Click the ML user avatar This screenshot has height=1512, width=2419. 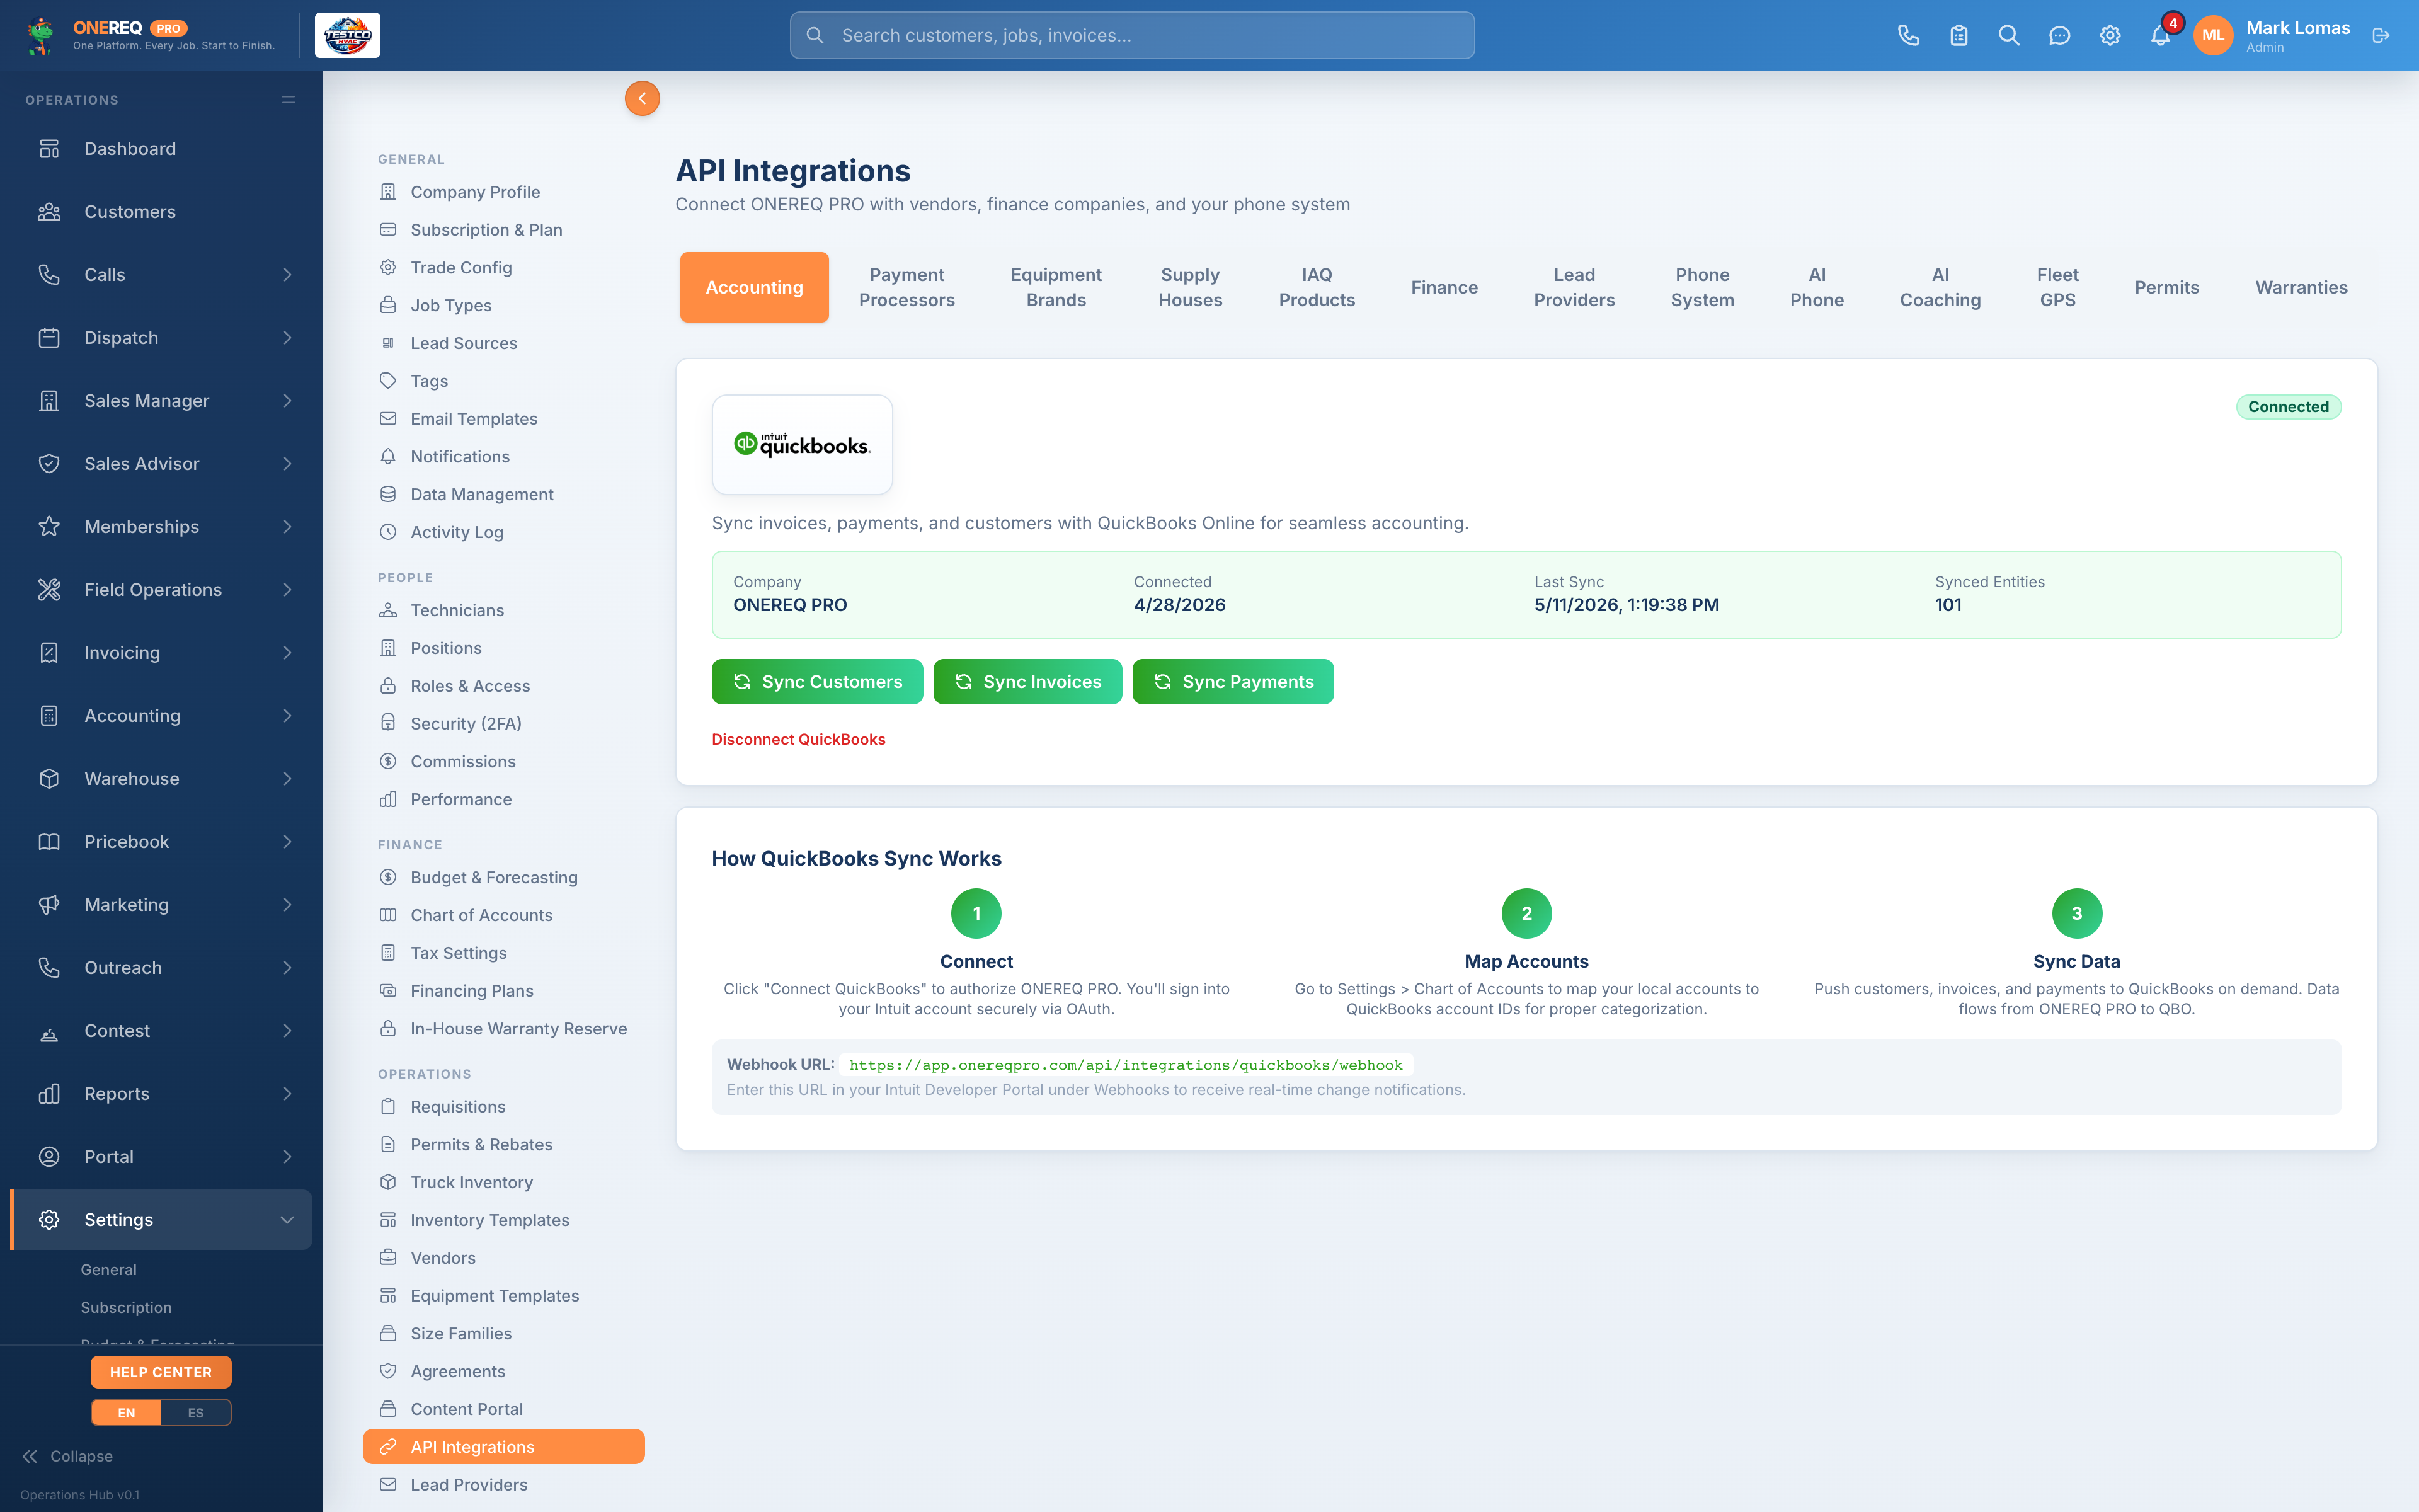[x=2213, y=35]
